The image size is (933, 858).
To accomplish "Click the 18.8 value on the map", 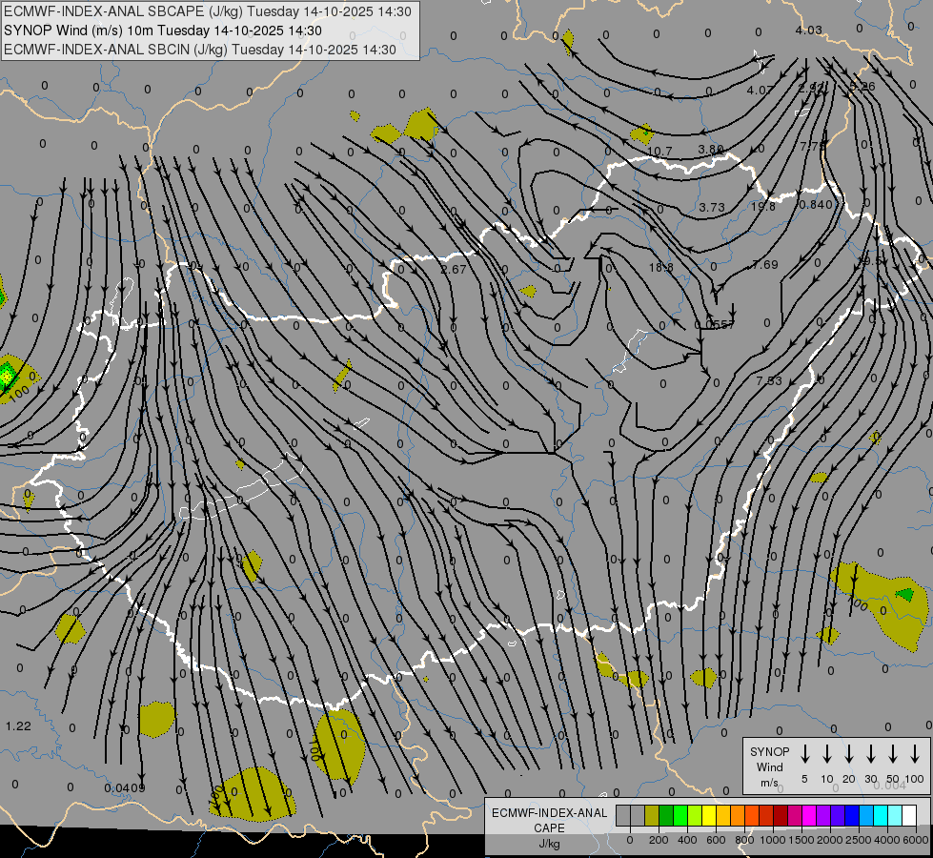I will pos(660,267).
